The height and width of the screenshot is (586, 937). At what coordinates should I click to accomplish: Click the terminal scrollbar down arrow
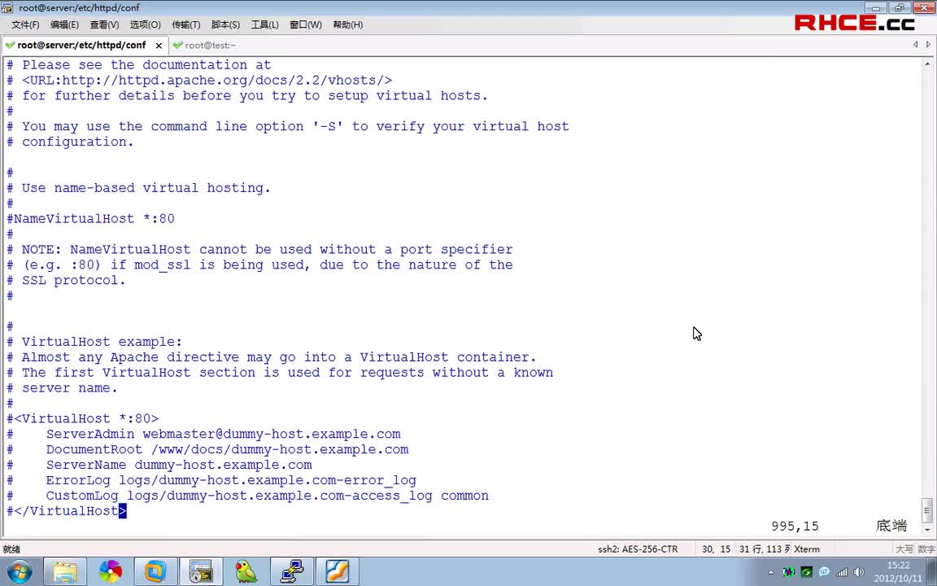(927, 530)
